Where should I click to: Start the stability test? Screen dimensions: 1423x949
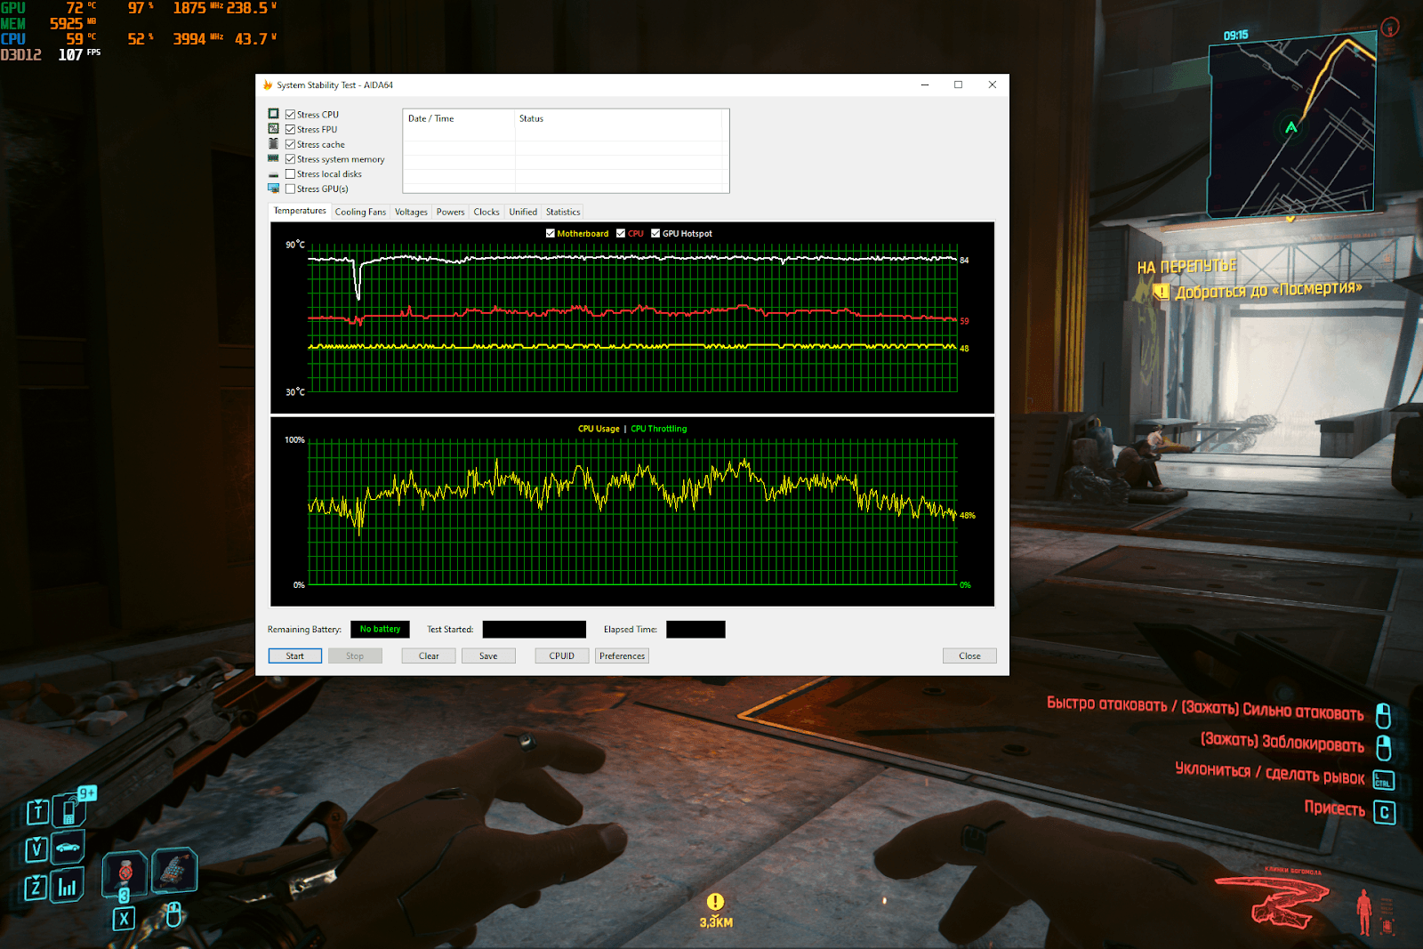(295, 655)
